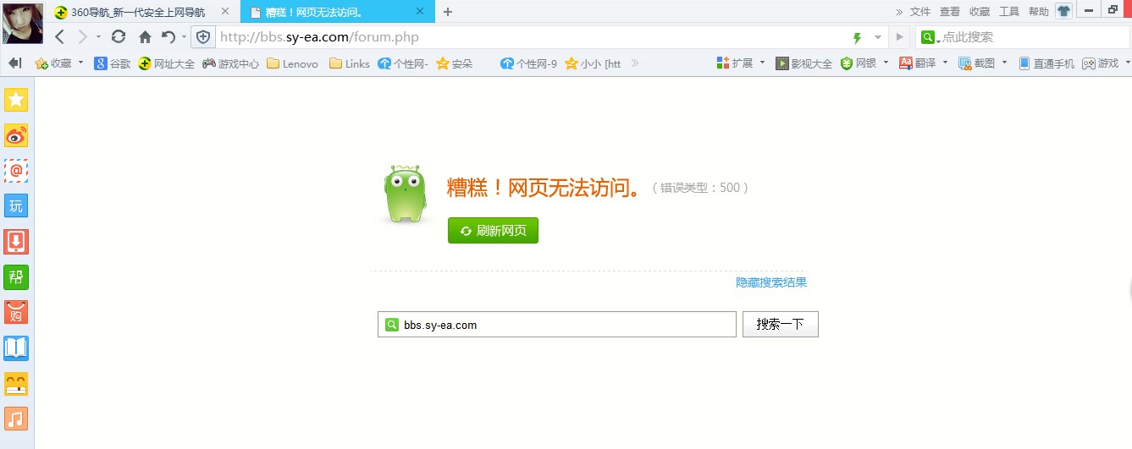Open the 工具 menu
1132x449 pixels.
point(1009,12)
